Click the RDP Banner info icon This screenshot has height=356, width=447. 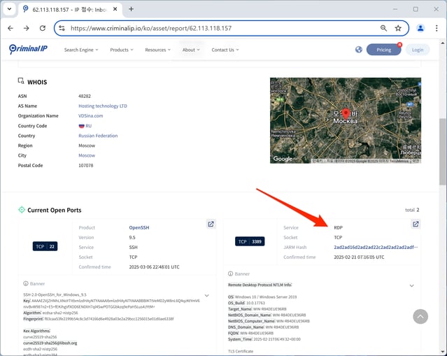coord(230,273)
